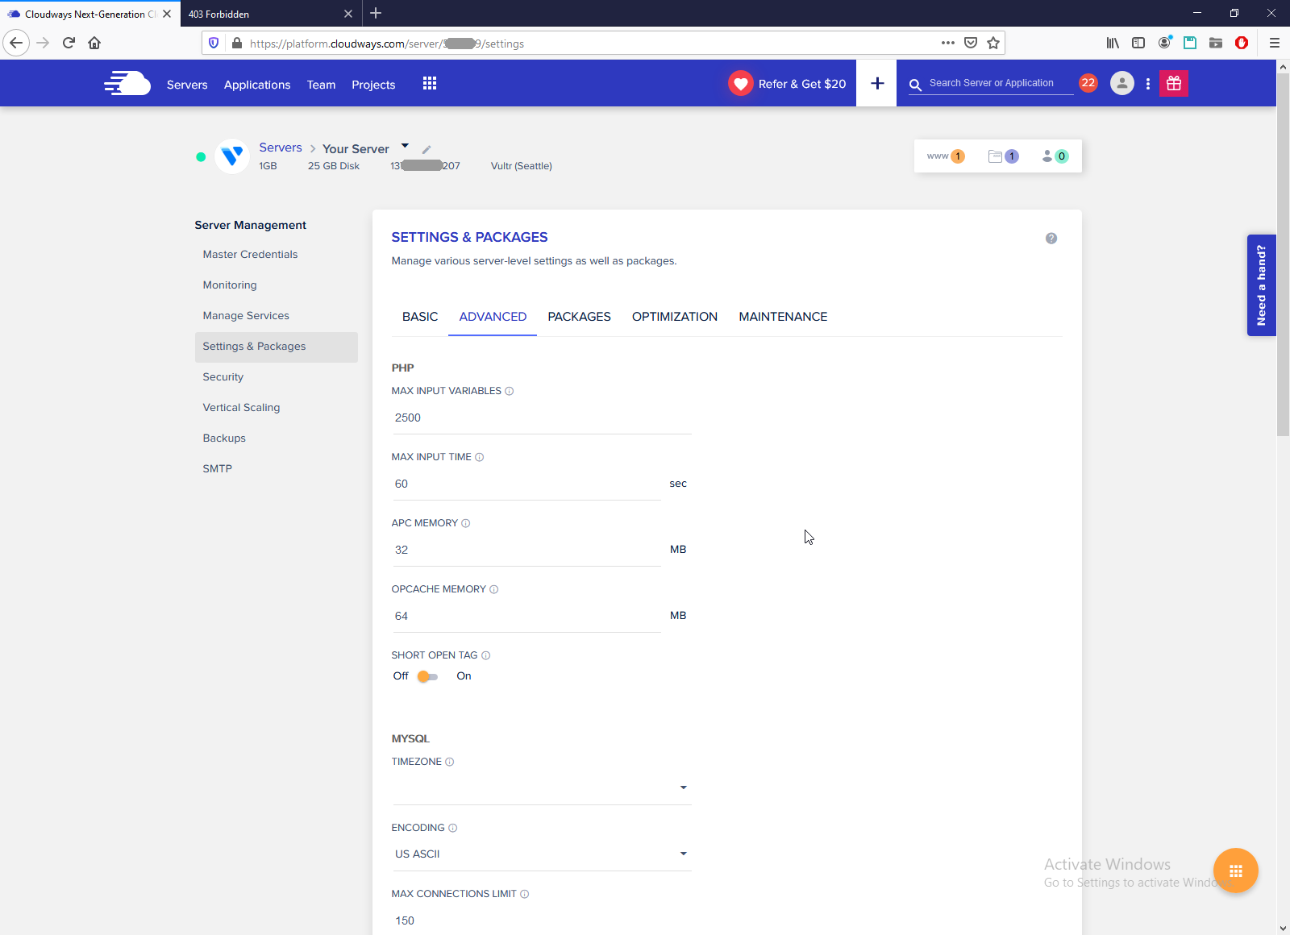Click the orange floating grid button
The image size is (1290, 935).
[1236, 871]
